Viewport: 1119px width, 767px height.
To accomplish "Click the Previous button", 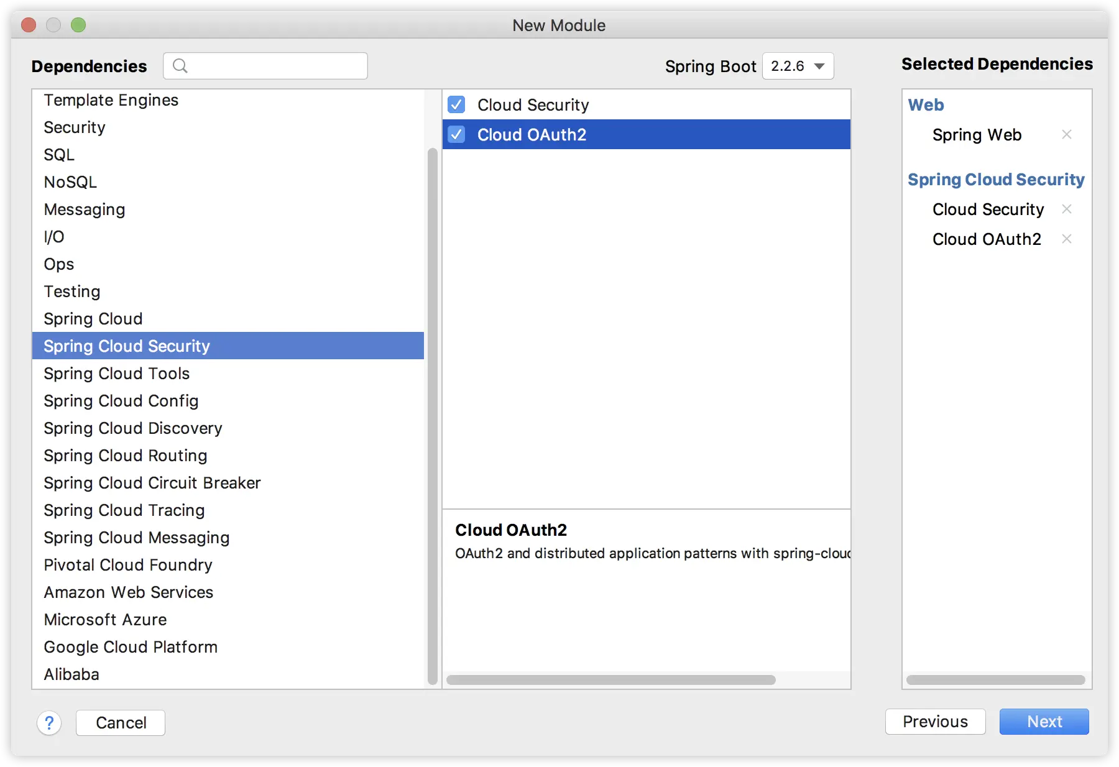I will (935, 722).
